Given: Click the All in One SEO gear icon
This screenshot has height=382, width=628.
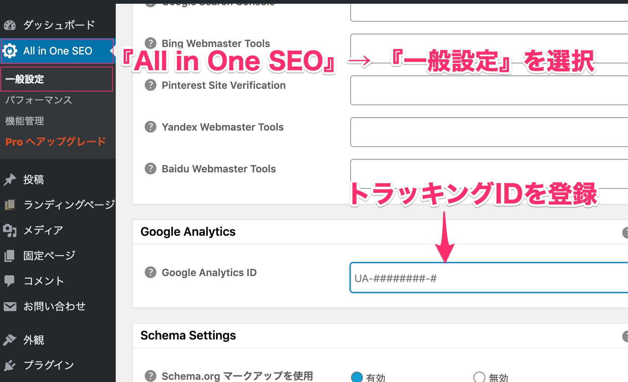Looking at the screenshot, I should pos(10,51).
